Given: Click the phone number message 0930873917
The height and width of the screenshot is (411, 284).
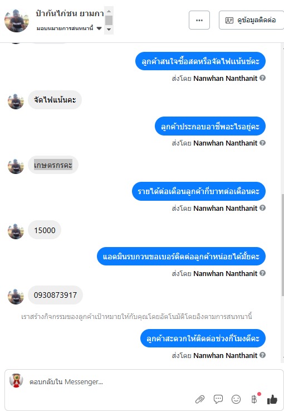Looking at the screenshot, I should [x=55, y=295].
